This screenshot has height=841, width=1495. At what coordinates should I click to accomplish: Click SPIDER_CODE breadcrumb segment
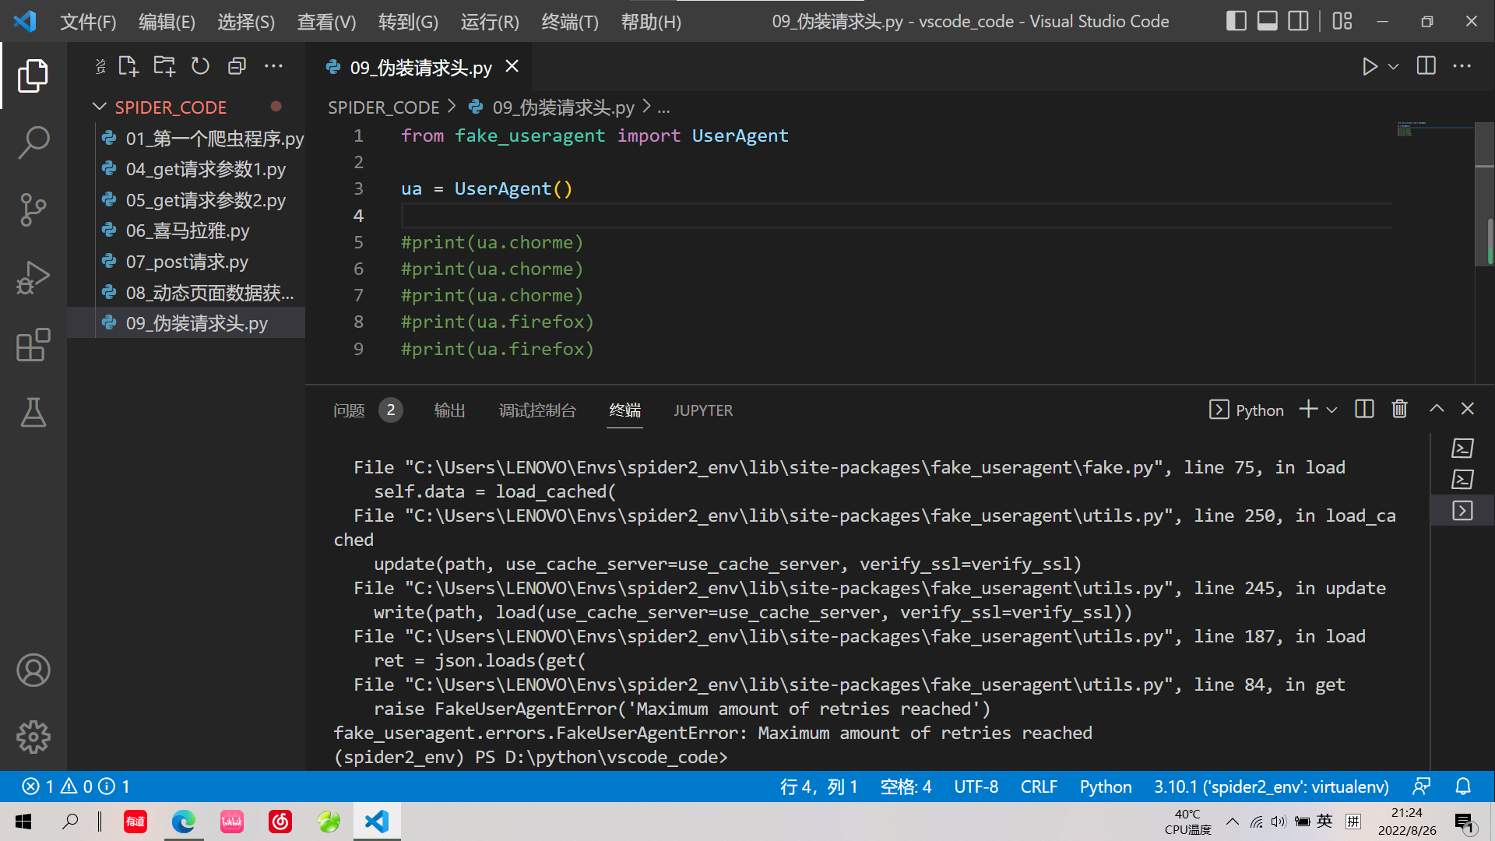click(383, 107)
